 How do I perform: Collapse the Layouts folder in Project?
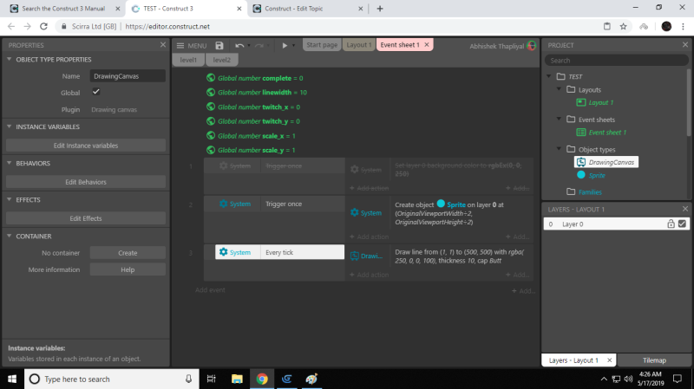[559, 89]
